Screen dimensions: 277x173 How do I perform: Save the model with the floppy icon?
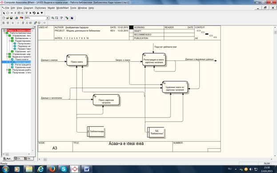pos(11,18)
